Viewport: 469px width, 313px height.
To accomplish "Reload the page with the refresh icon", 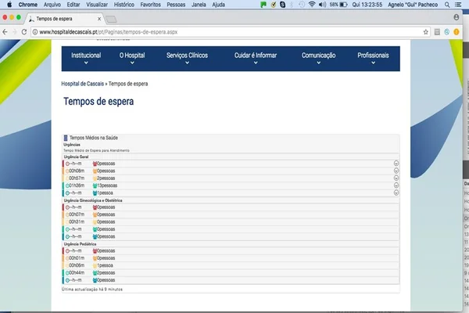I will pyautogui.click(x=24, y=32).
